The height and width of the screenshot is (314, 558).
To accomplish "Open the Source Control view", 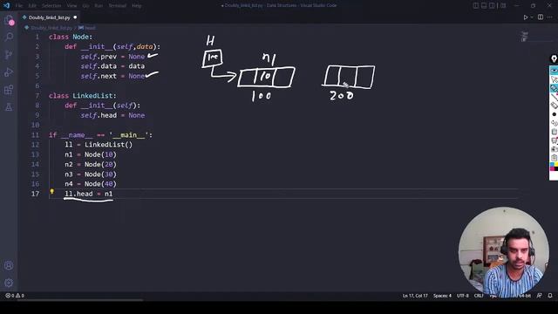I will 9,54.
